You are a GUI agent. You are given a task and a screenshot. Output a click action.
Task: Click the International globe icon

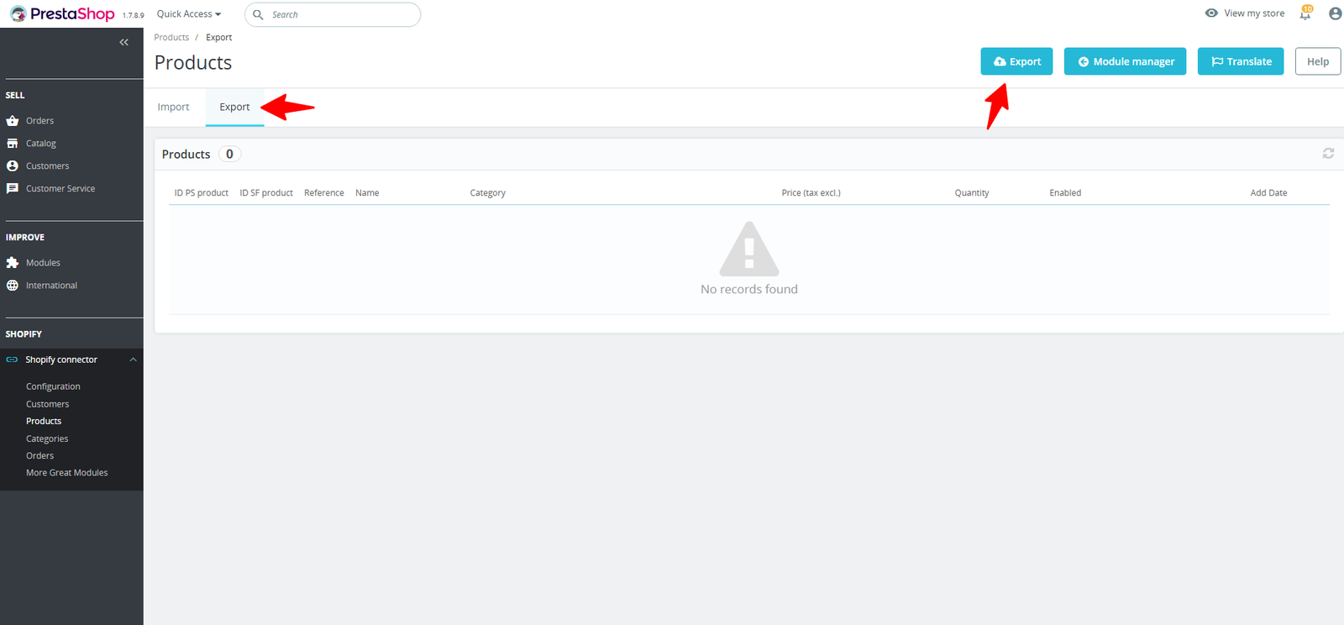point(13,286)
